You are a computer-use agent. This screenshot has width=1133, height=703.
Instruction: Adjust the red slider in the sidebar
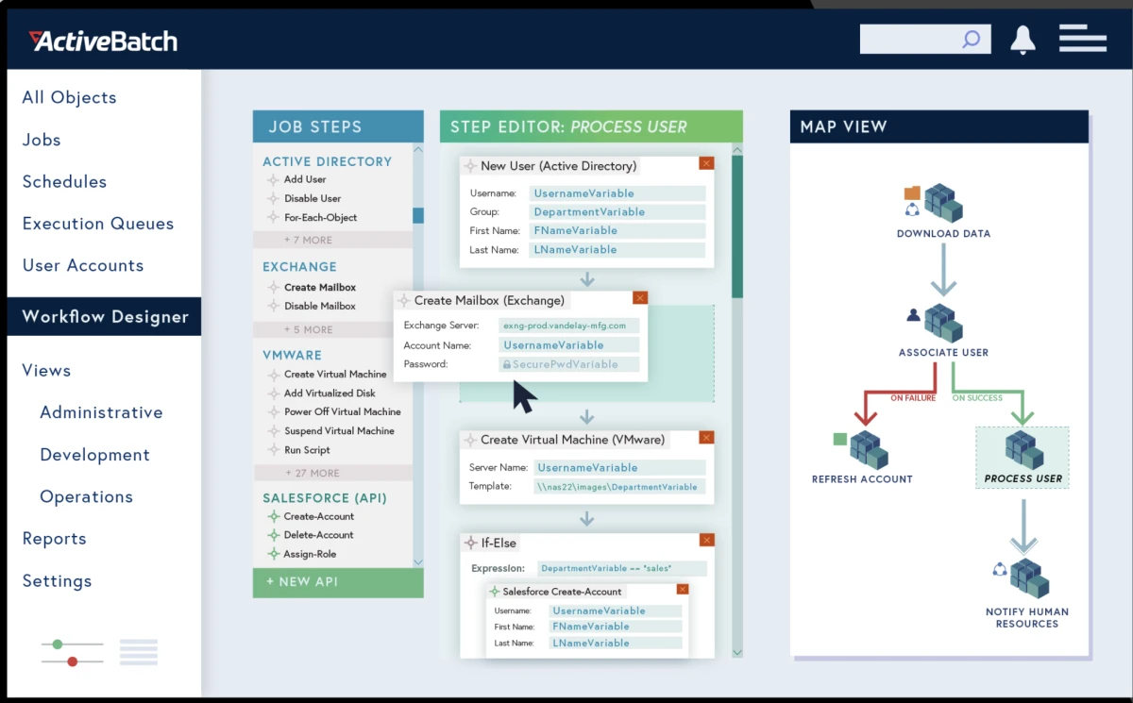(73, 661)
